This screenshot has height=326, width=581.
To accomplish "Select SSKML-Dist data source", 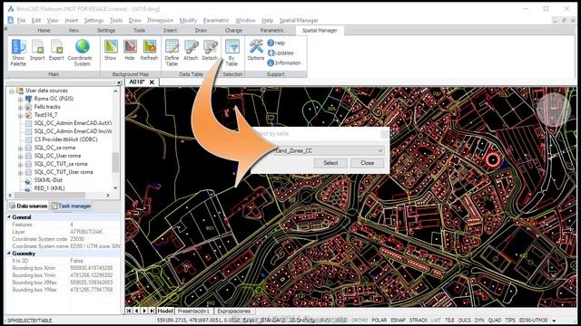I will [x=48, y=180].
